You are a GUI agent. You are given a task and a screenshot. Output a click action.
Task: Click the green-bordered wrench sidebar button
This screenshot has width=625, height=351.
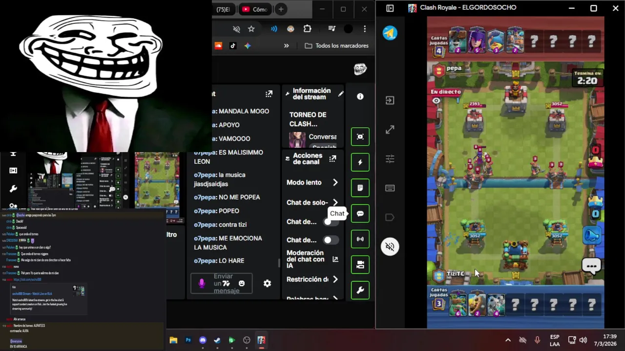[360, 290]
